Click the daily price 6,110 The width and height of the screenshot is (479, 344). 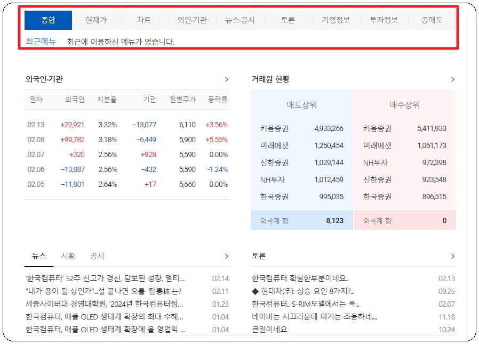click(x=187, y=125)
